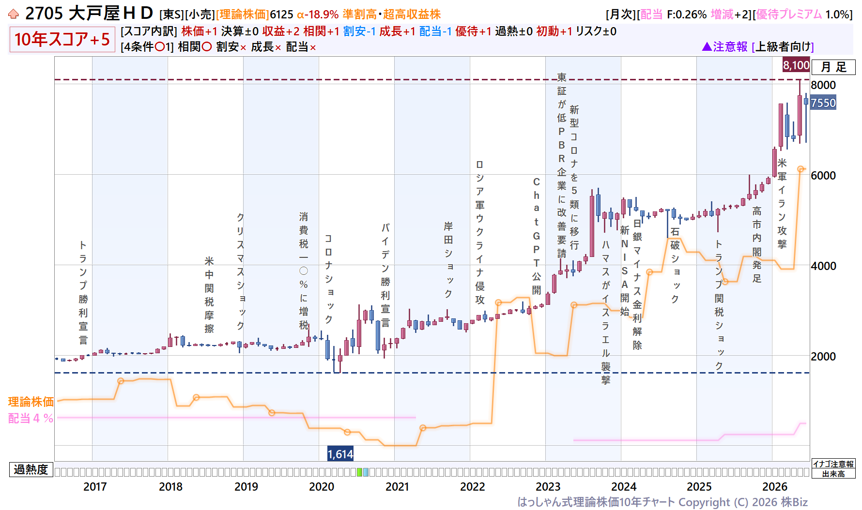The width and height of the screenshot is (862, 510).
Task: Click the copyright 株Biz footer text
Action: pos(662,502)
